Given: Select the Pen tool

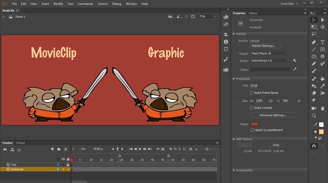Looking at the screenshot, I should point(314,42).
